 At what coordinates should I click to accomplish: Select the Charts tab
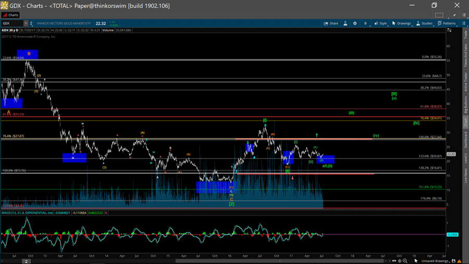point(11,15)
